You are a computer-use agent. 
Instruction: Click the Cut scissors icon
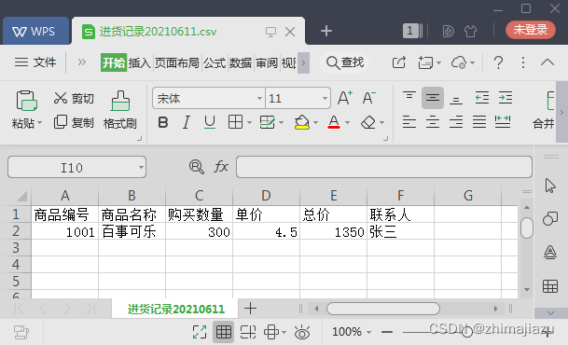60,98
